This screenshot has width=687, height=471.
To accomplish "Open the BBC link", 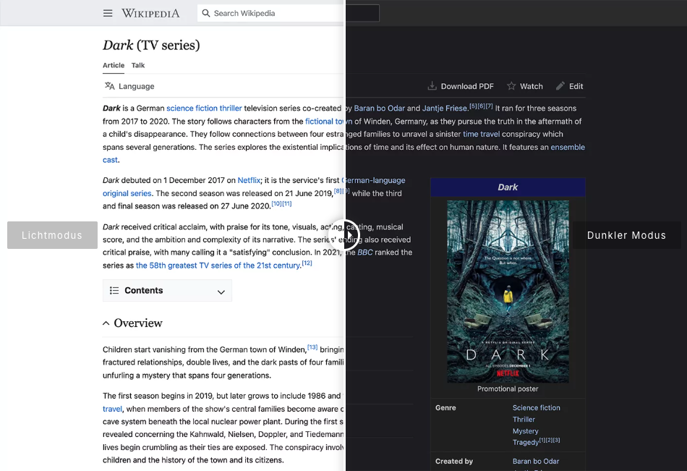I will [365, 253].
